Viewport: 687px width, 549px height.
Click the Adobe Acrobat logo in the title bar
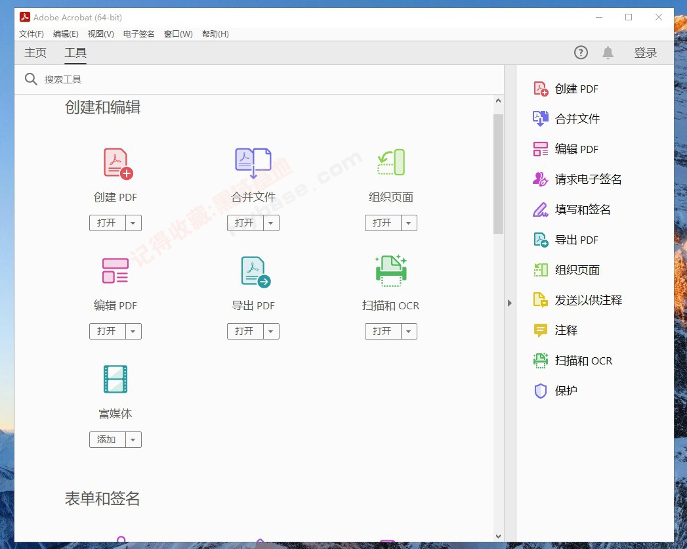[x=24, y=17]
